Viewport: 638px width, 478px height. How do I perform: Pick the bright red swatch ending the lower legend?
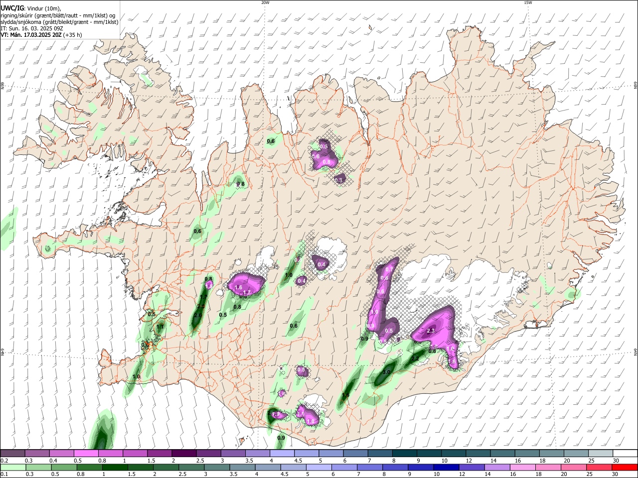[625, 467]
